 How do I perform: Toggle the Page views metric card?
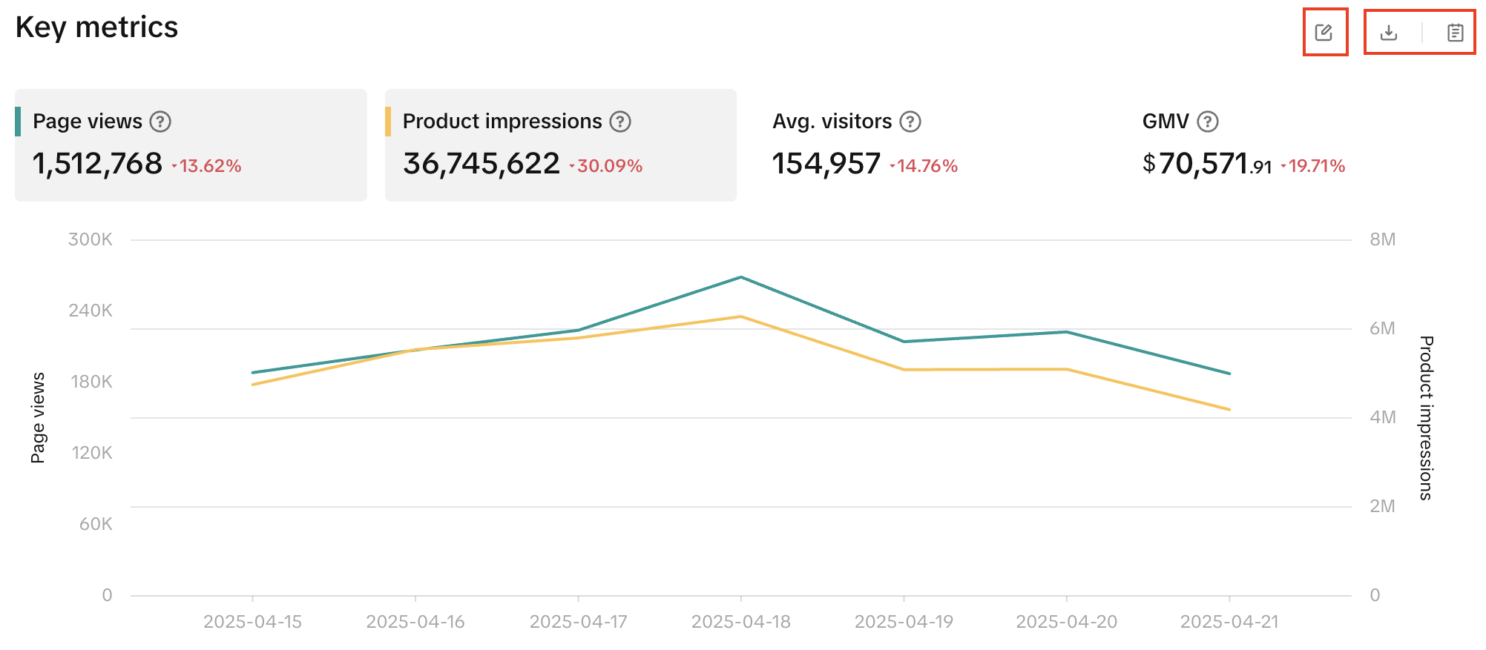coord(191,145)
